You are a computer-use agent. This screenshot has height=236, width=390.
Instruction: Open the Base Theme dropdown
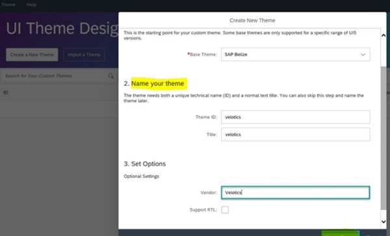(296, 55)
